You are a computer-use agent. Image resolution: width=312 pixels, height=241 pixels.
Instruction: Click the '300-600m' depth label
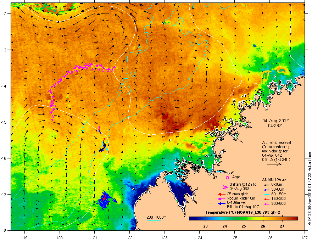280,204
